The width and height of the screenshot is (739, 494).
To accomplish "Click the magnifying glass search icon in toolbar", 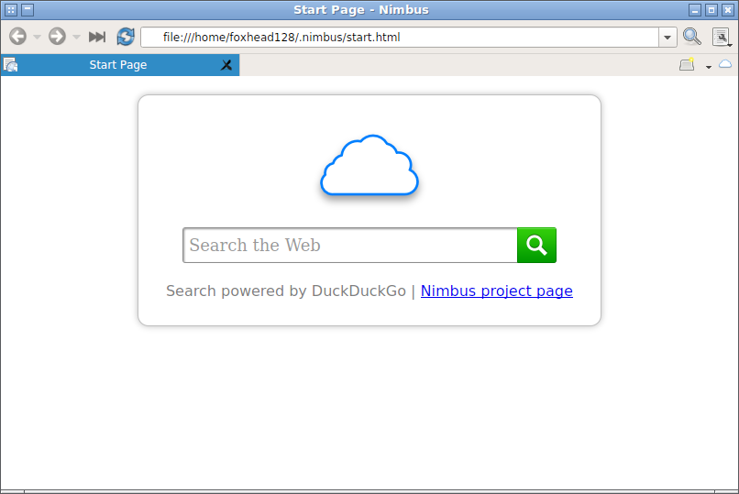I will point(692,37).
